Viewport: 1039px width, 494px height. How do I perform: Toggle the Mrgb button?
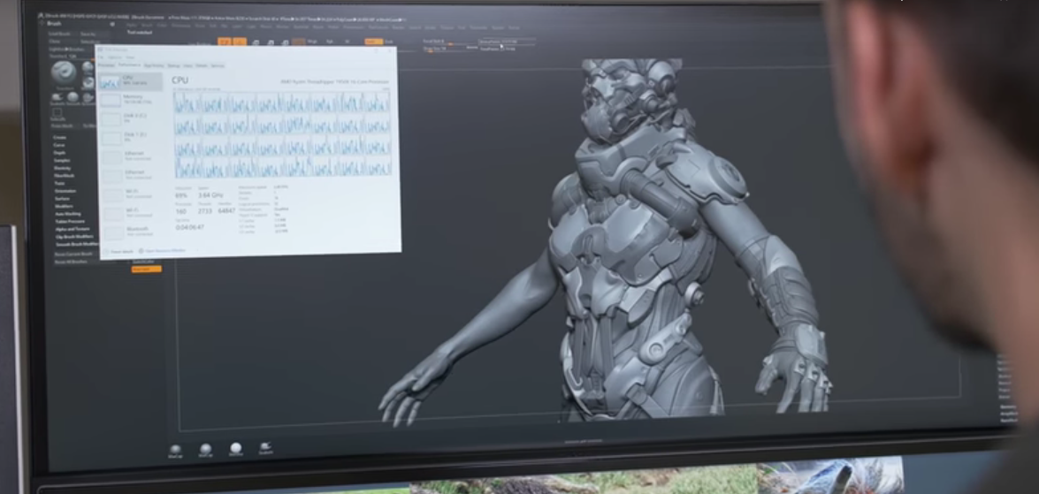click(313, 42)
